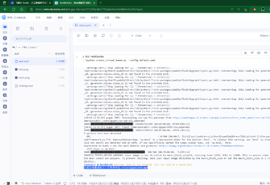Viewport: 270px width, 185px height.
Task: Open the 监控 monitor panel icon
Action: pyautogui.click(x=5, y=107)
